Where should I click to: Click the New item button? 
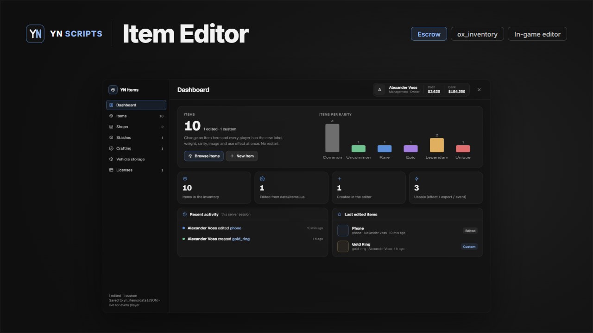tap(242, 156)
